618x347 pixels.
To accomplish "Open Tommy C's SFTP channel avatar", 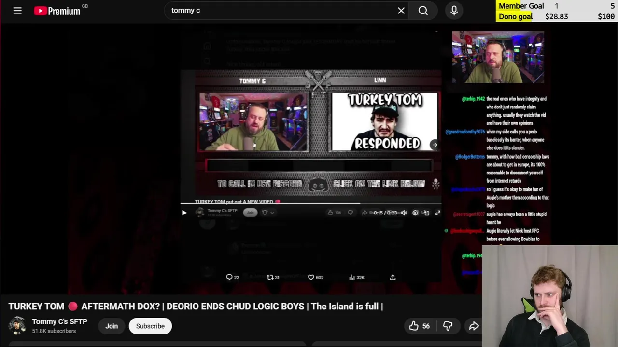I will click(17, 326).
